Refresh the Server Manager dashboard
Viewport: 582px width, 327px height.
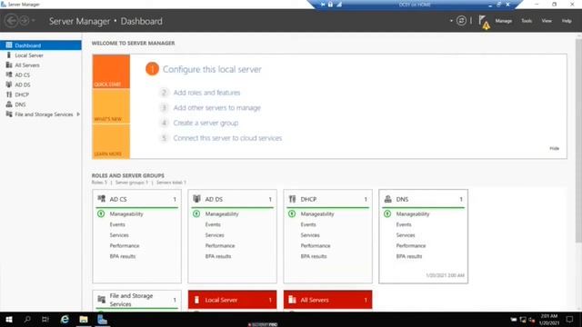(461, 21)
